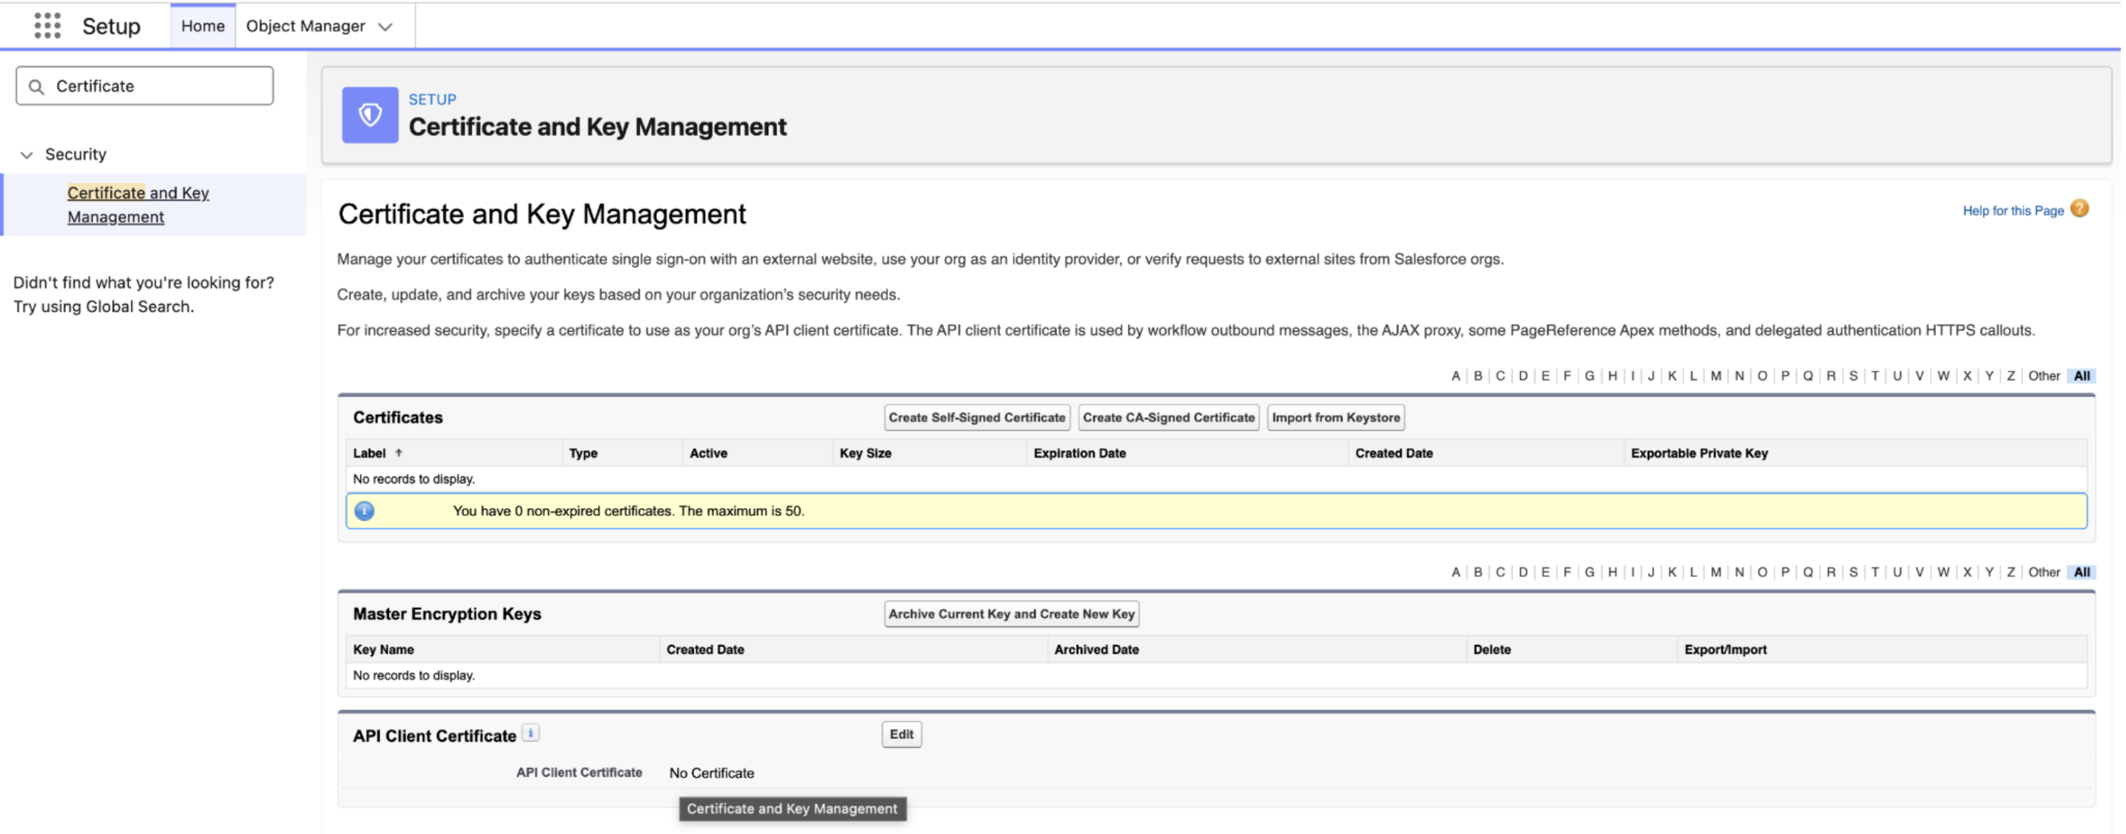Image resolution: width=2126 pixels, height=834 pixels.
Task: Filter certificates by letter A
Action: point(1455,375)
